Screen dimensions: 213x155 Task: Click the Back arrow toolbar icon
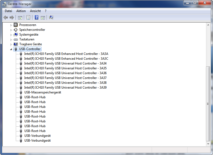click(x=6, y=17)
